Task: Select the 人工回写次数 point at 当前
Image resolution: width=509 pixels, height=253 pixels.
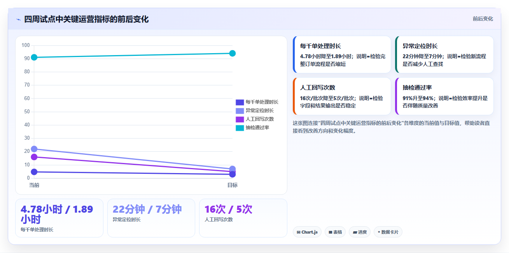Action: tap(34, 157)
